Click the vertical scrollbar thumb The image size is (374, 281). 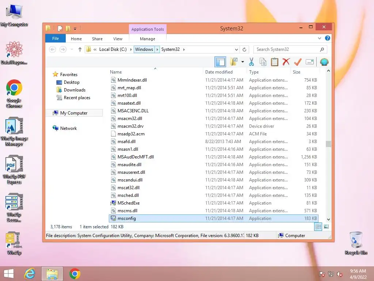328,143
